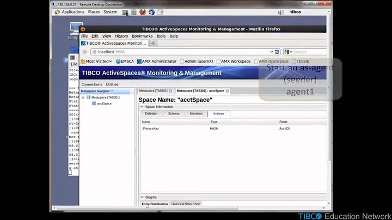The width and height of the screenshot is (392, 220).
Task: Open the text editor launcher in the panel
Action: click(161, 12)
